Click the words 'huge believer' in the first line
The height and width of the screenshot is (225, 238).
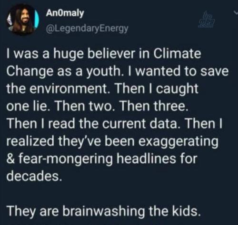pyautogui.click(x=93, y=54)
